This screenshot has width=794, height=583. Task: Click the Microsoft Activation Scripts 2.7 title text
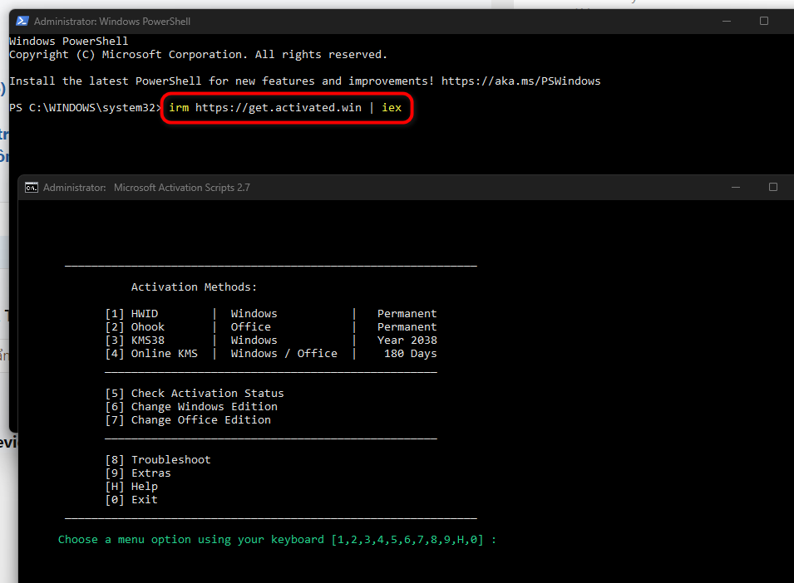click(182, 188)
